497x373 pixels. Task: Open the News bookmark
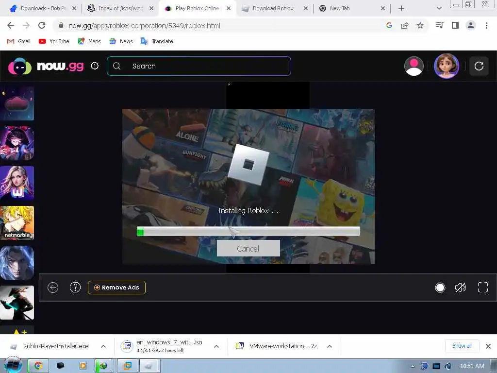(x=121, y=41)
